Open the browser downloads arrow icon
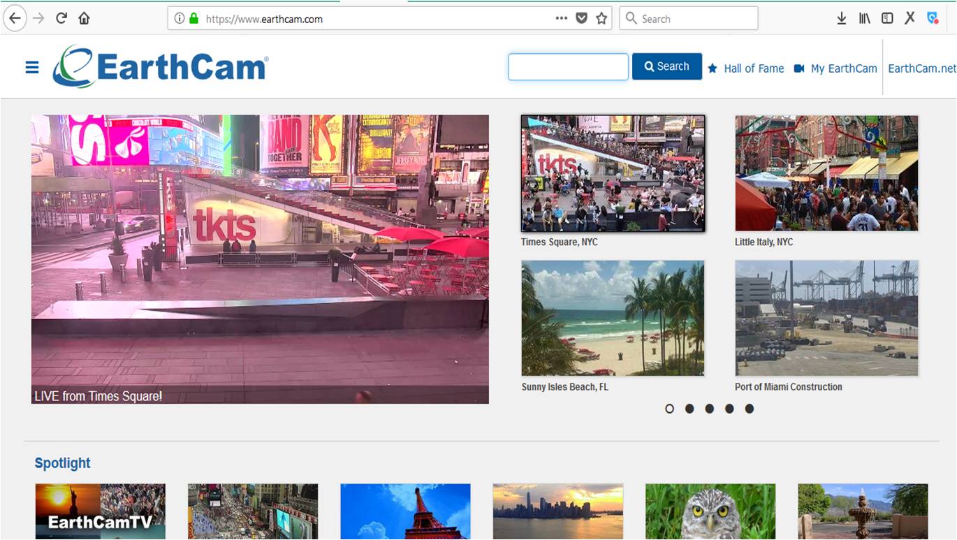Image resolution: width=957 pixels, height=540 pixels. 842,19
